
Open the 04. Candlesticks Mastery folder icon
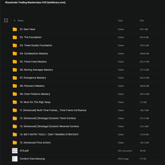(15, 54)
